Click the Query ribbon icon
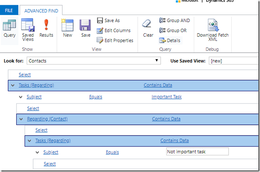Screen dimensions: 260x172 (x=9, y=28)
